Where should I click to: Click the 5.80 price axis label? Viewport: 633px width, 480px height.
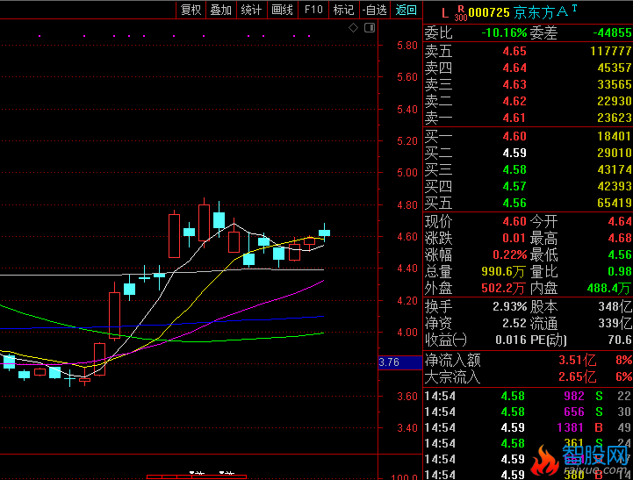(x=407, y=46)
